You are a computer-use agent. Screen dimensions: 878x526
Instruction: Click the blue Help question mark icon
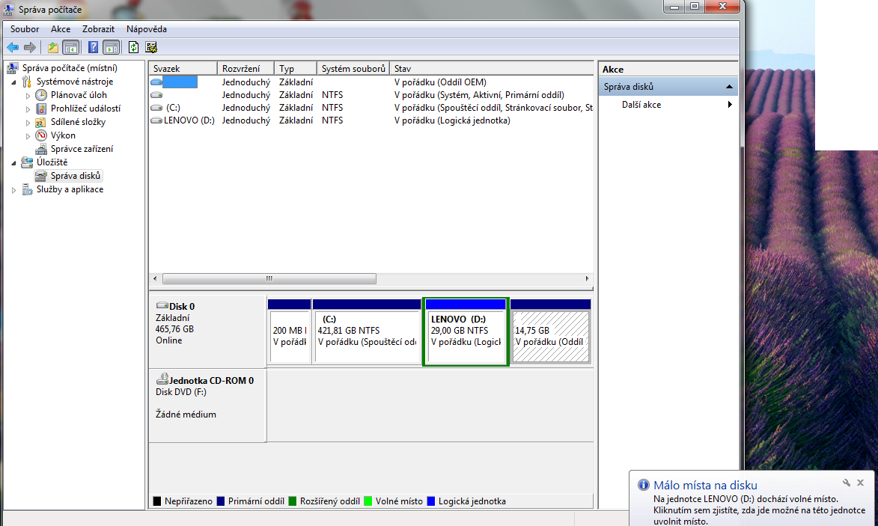point(94,48)
